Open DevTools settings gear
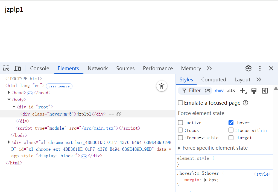 click(x=248, y=68)
